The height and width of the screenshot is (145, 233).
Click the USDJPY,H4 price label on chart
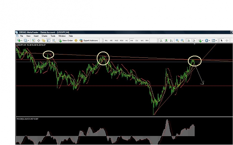(31, 45)
